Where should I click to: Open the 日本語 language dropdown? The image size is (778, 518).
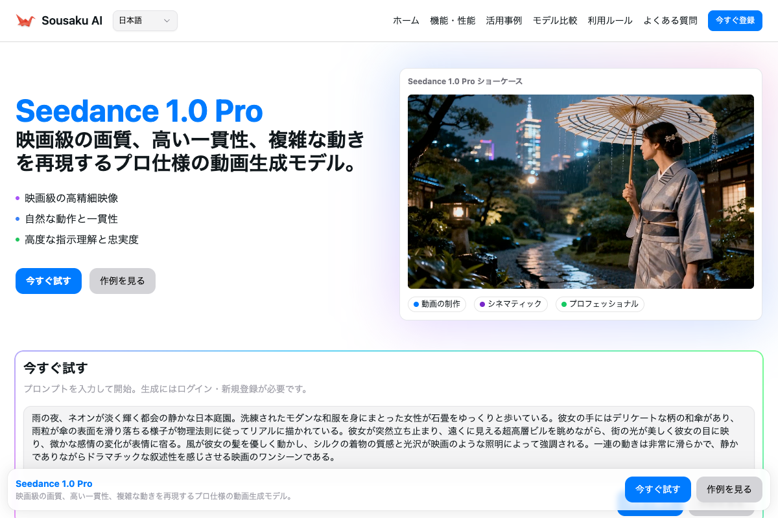pyautogui.click(x=145, y=21)
